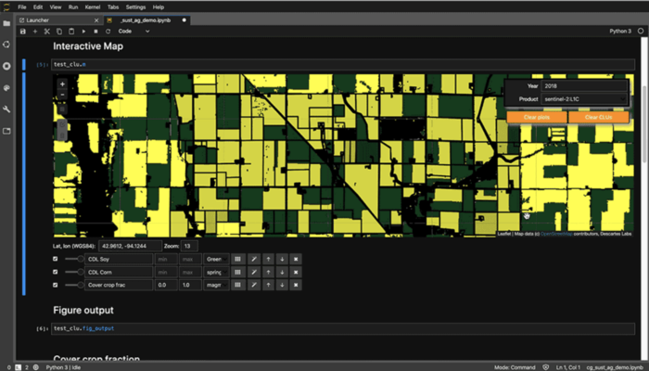
Task: Run the cell with the play icon
Action: click(x=83, y=32)
